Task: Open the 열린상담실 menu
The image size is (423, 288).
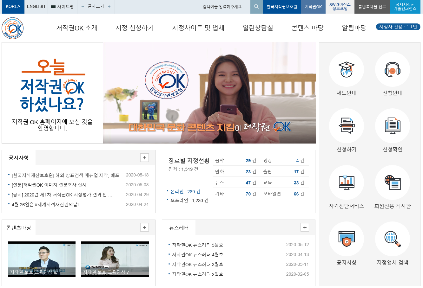Action: pos(258,28)
